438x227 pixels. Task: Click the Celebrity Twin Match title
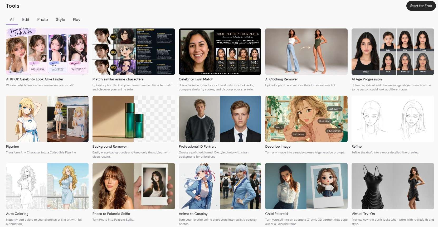tap(196, 79)
